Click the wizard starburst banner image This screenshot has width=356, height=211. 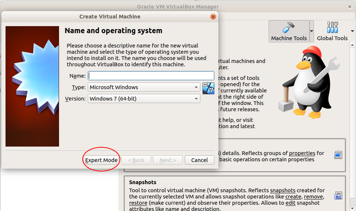point(32,86)
